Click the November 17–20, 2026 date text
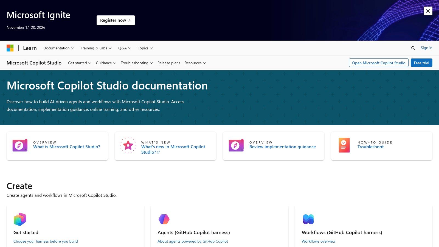The height and width of the screenshot is (247, 439). coord(26,27)
